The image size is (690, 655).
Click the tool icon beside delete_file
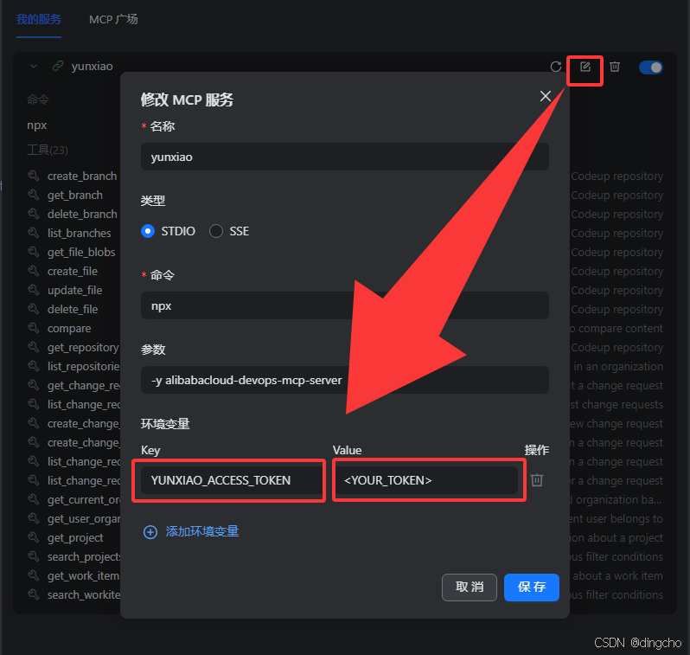coord(34,309)
